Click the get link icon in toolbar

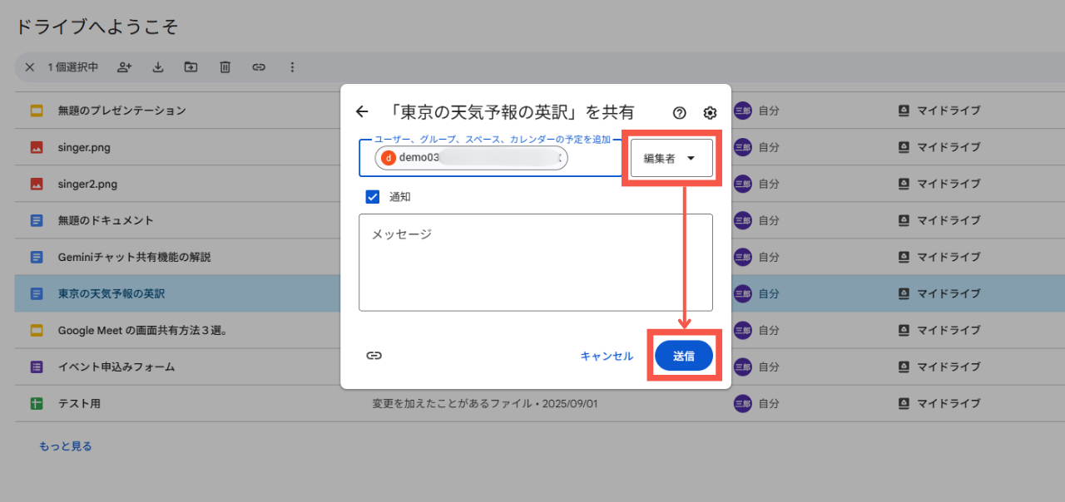[x=259, y=67]
